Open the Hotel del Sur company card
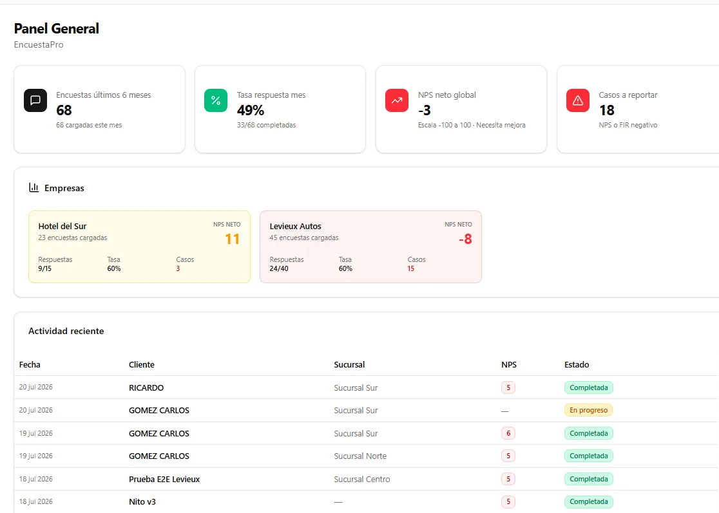Image resolution: width=719 pixels, height=513 pixels. 139,247
